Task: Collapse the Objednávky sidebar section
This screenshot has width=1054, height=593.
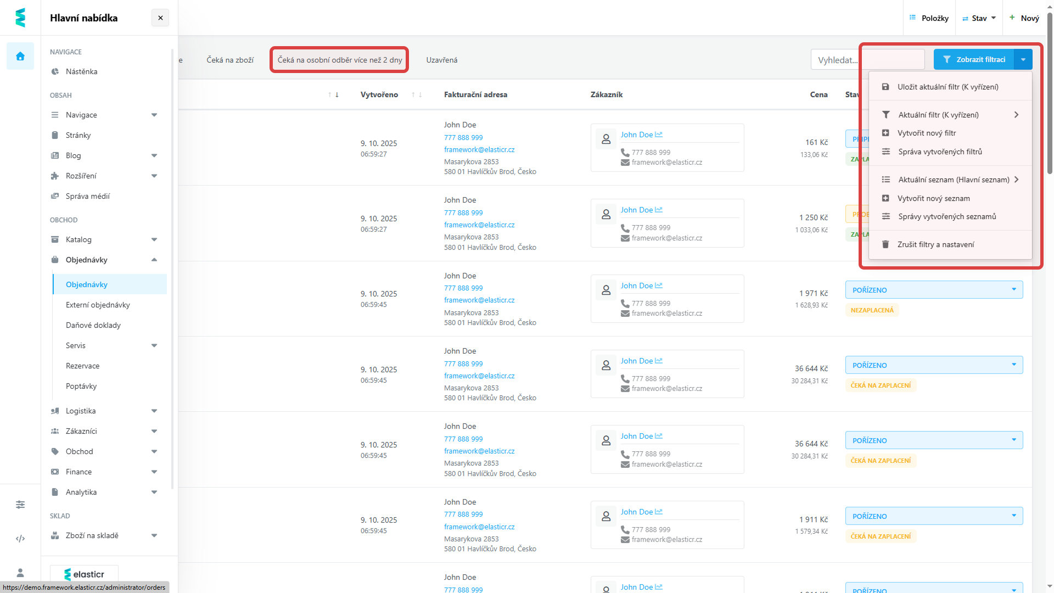Action: click(154, 260)
